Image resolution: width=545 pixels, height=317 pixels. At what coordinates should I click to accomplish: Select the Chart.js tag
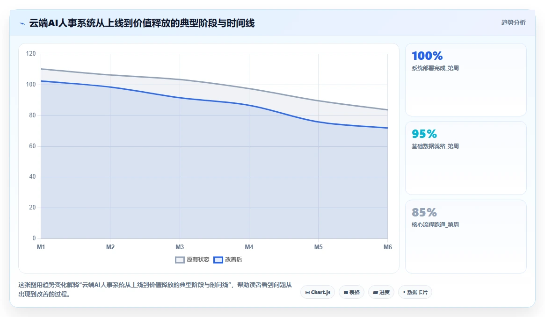(x=318, y=292)
